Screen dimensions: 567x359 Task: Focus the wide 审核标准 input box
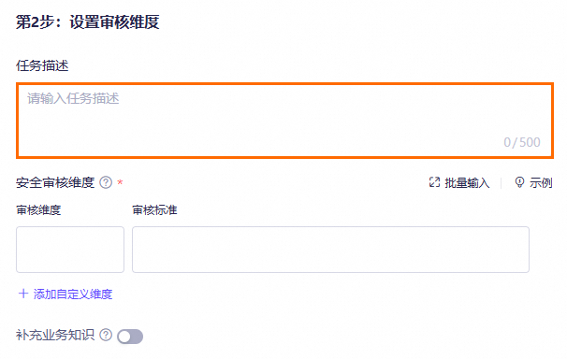coord(330,250)
